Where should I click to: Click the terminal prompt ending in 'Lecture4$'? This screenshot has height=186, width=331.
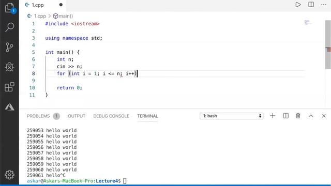tap(73, 181)
